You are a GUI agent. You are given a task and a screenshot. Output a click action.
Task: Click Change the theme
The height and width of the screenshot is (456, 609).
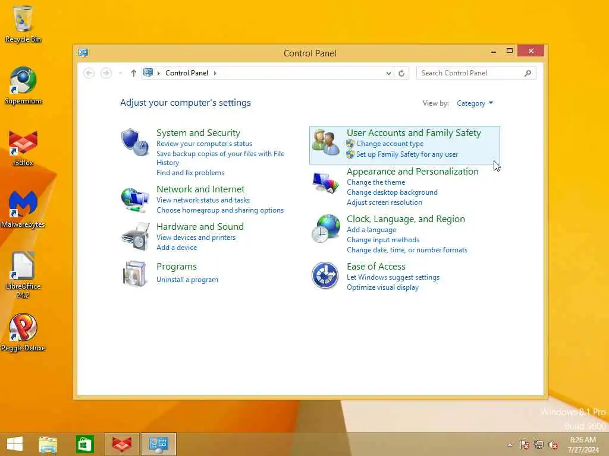point(376,182)
